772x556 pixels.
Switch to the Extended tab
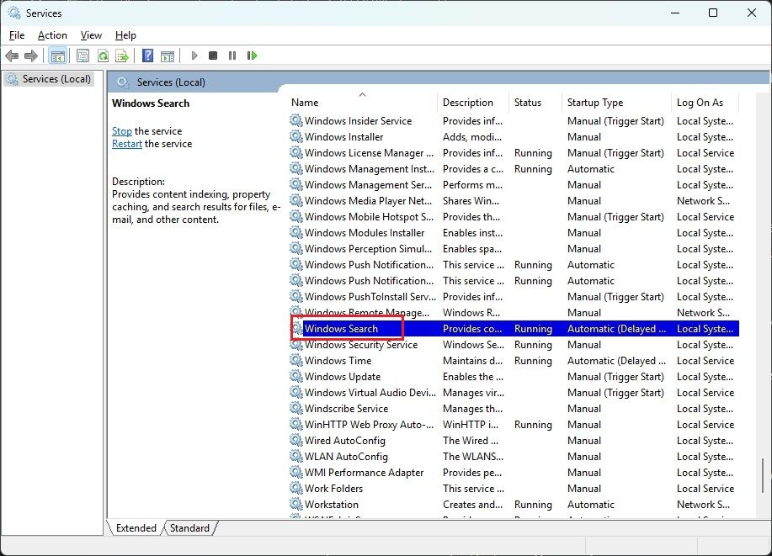tap(136, 528)
